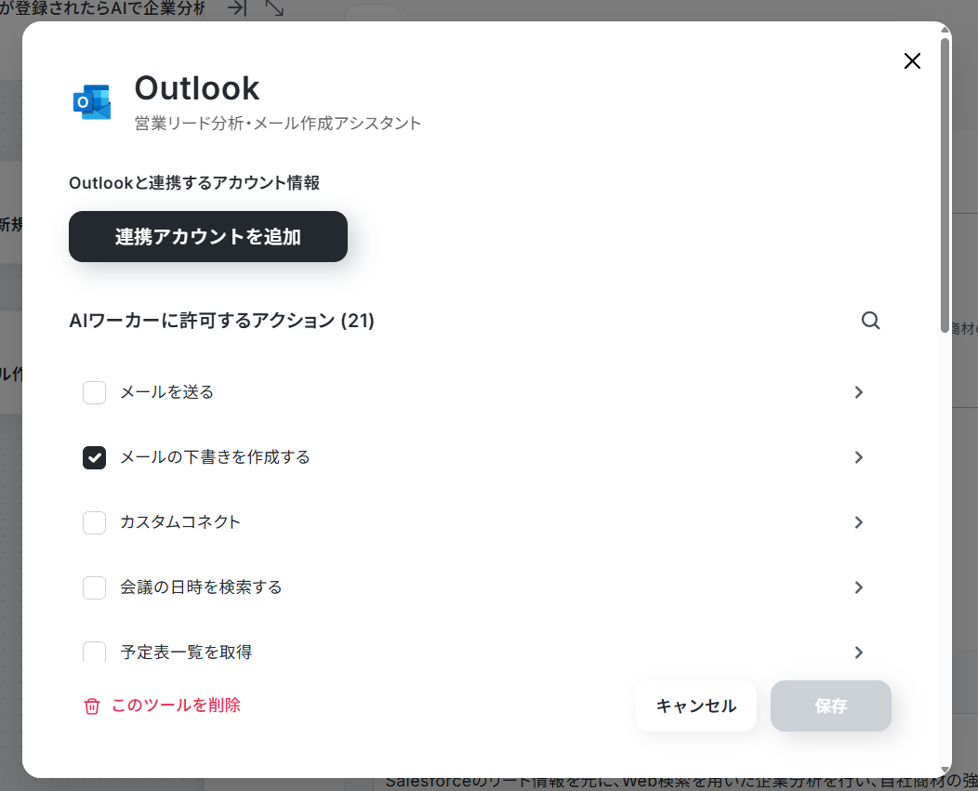Open the action search magnifier icon
The image size is (978, 791).
coord(871,321)
